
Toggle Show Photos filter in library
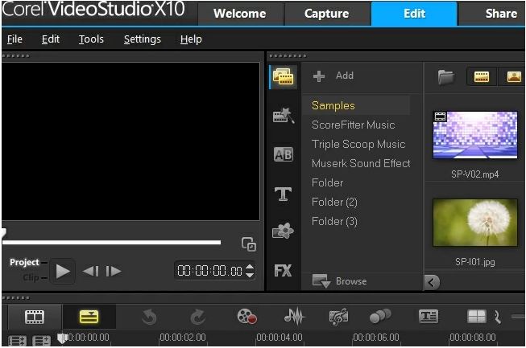[x=513, y=77]
